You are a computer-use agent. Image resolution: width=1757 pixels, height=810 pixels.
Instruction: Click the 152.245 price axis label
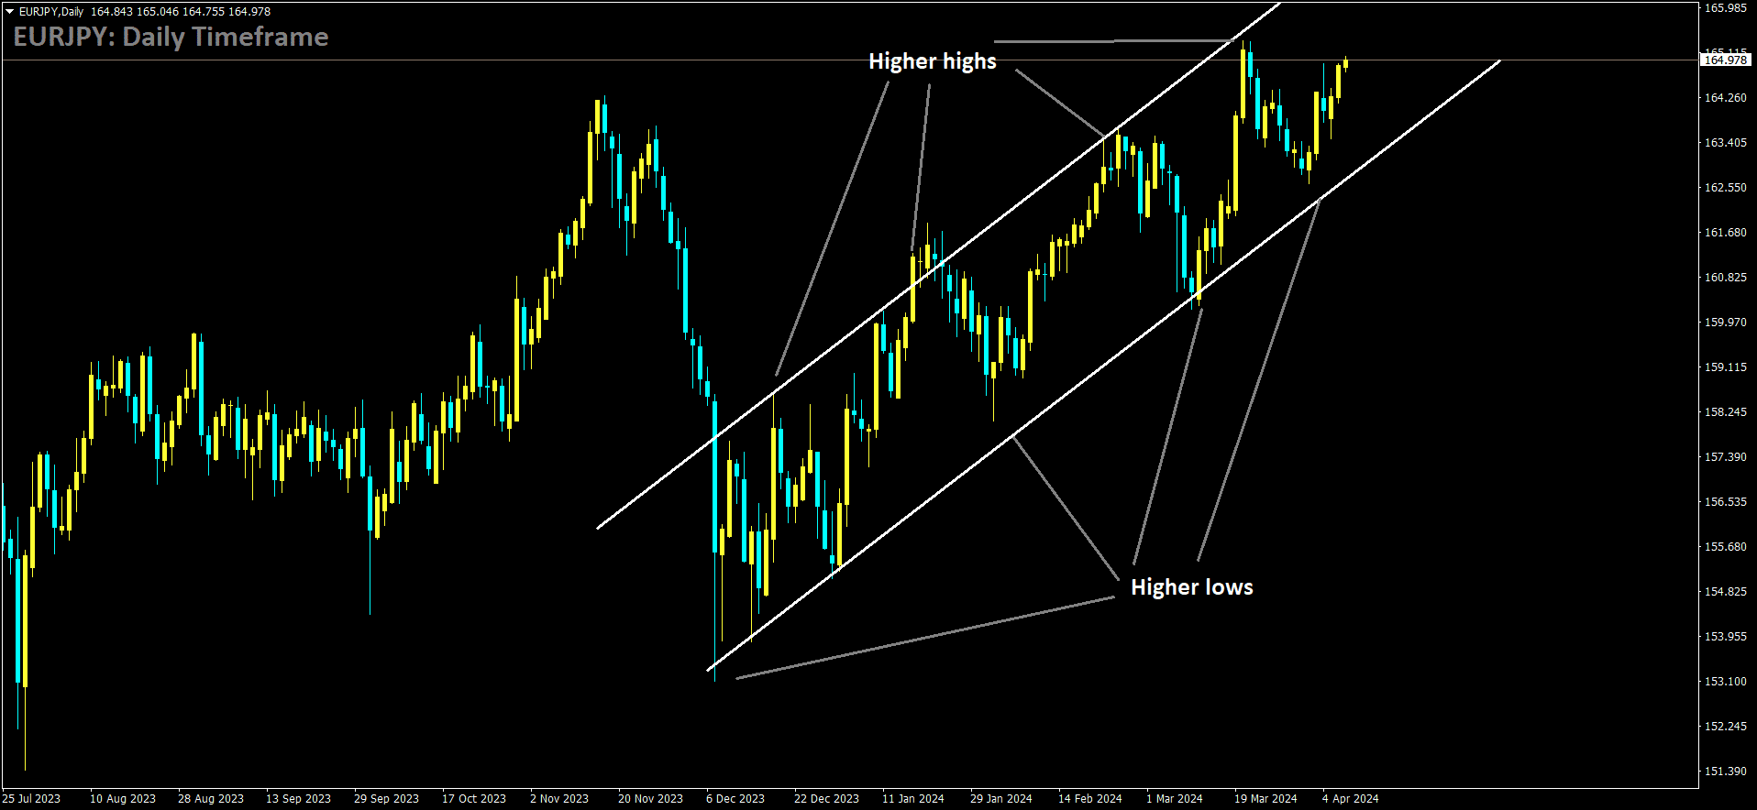coord(1725,727)
